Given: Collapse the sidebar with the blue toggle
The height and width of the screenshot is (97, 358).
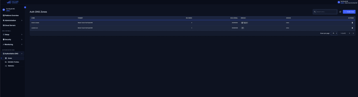Looking at the screenshot, I should click(x=25, y=7).
